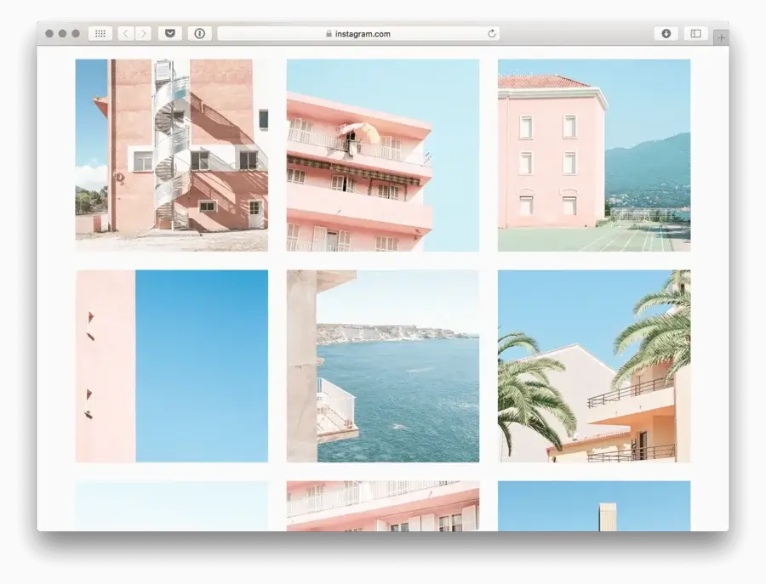The width and height of the screenshot is (766, 584).
Task: Open the bottom-row photo with beige tower
Action: 593,507
